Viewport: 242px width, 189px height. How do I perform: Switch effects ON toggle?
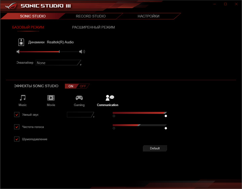click(x=71, y=86)
